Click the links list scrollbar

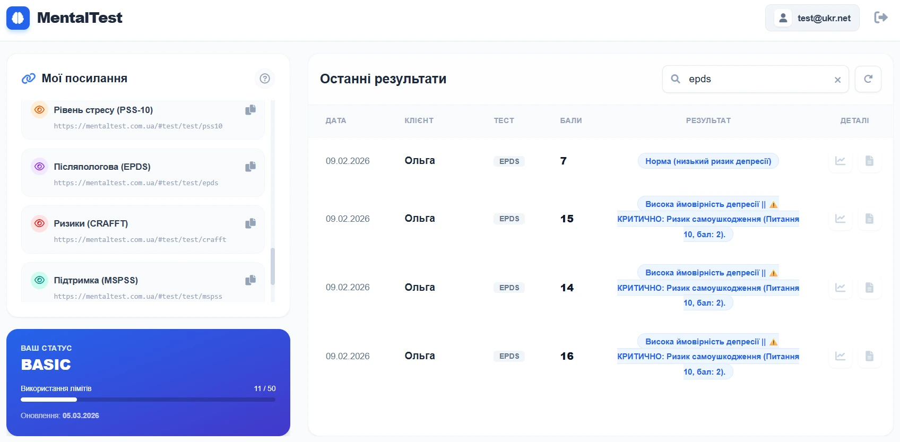(x=273, y=266)
